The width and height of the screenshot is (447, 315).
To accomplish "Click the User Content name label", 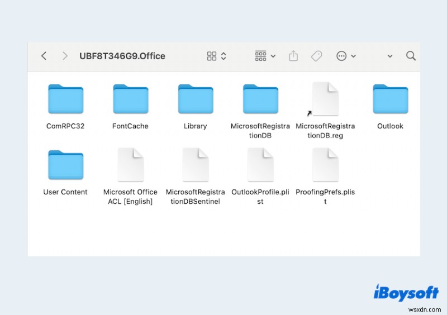I will click(x=65, y=192).
